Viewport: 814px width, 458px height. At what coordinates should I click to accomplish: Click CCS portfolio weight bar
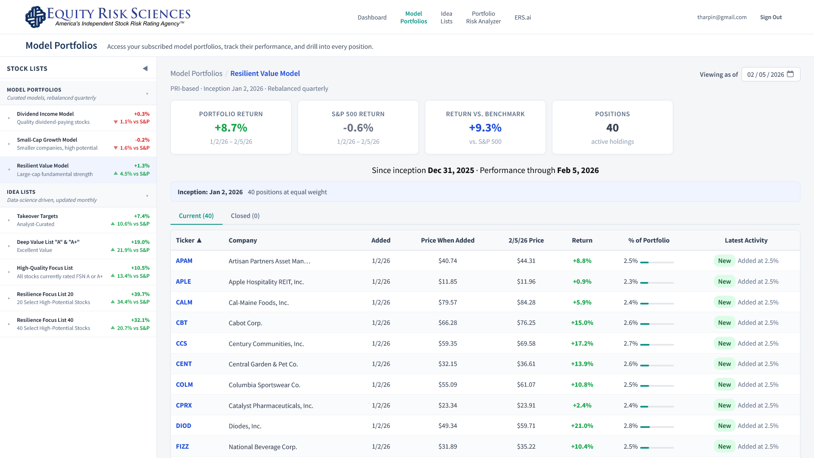[657, 345]
